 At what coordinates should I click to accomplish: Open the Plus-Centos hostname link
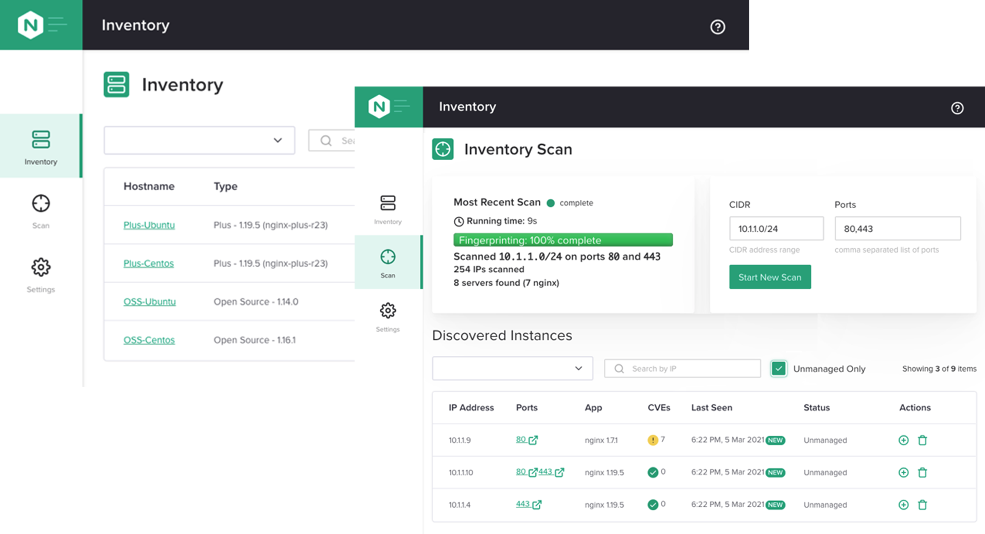(148, 263)
